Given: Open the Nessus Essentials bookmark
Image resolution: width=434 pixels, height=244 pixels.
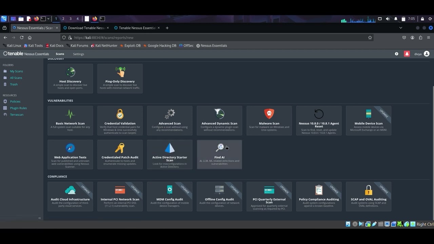Looking at the screenshot, I should (x=212, y=45).
